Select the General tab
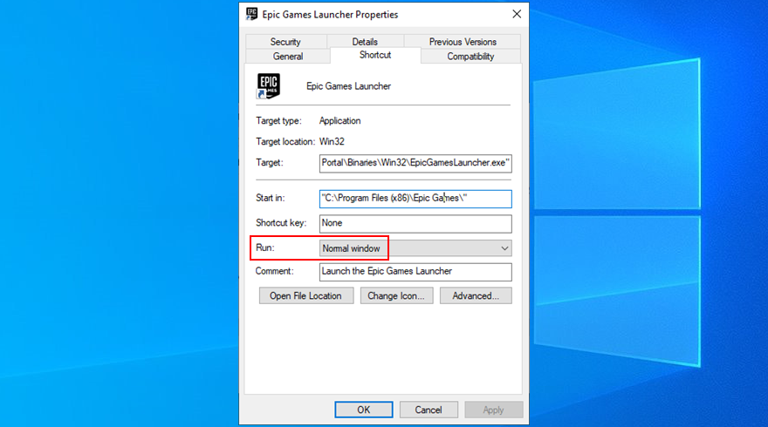The width and height of the screenshot is (768, 427). (x=288, y=57)
